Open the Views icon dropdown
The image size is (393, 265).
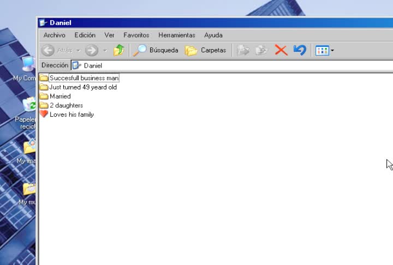click(x=325, y=50)
